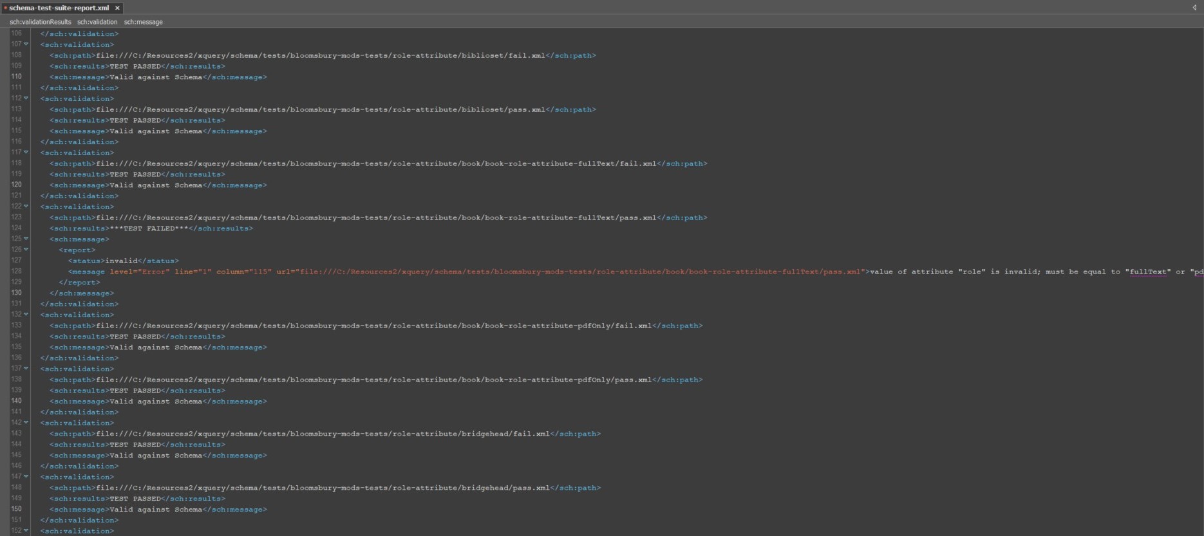This screenshot has height=536, width=1204.
Task: Click the closing report tag on line 129
Action: pos(80,282)
